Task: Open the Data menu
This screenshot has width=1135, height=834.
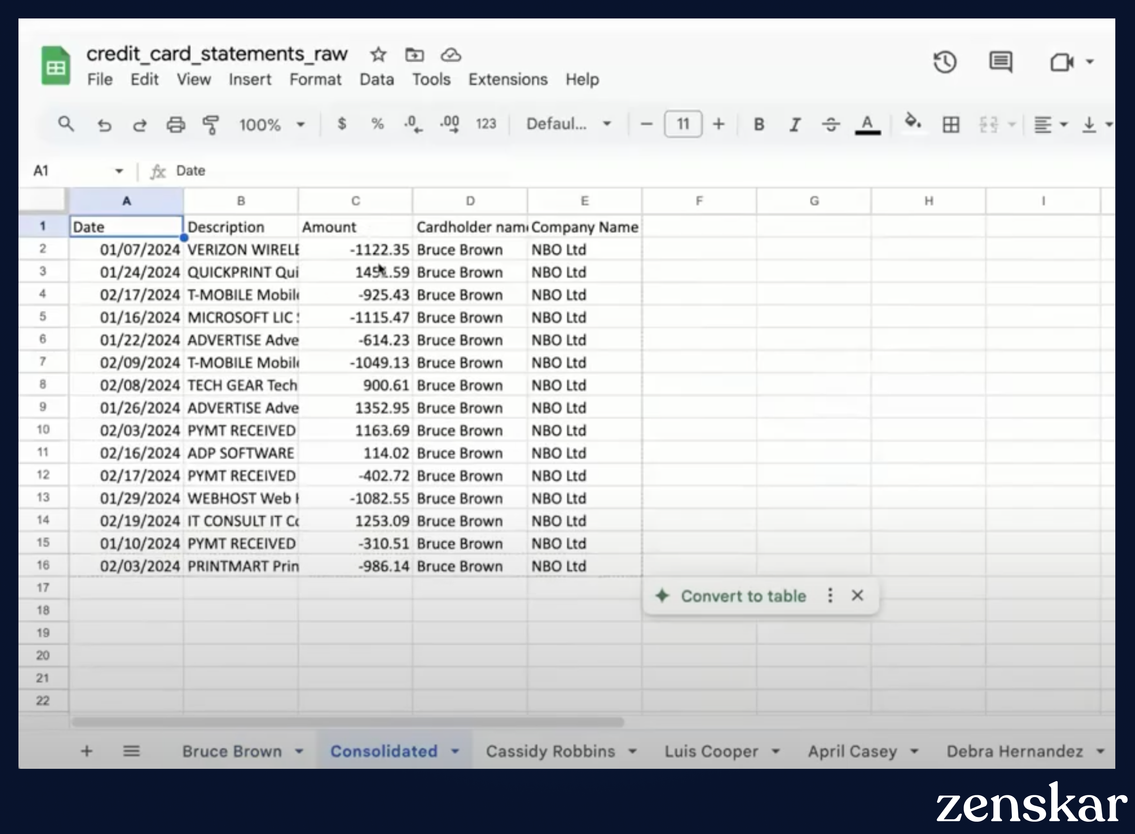Action: pyautogui.click(x=376, y=80)
